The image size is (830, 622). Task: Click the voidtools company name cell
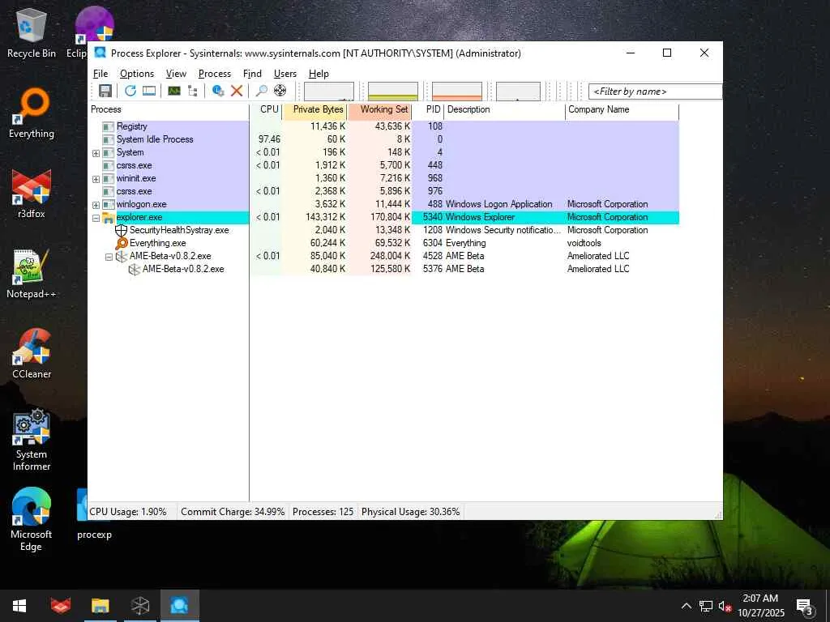(584, 243)
